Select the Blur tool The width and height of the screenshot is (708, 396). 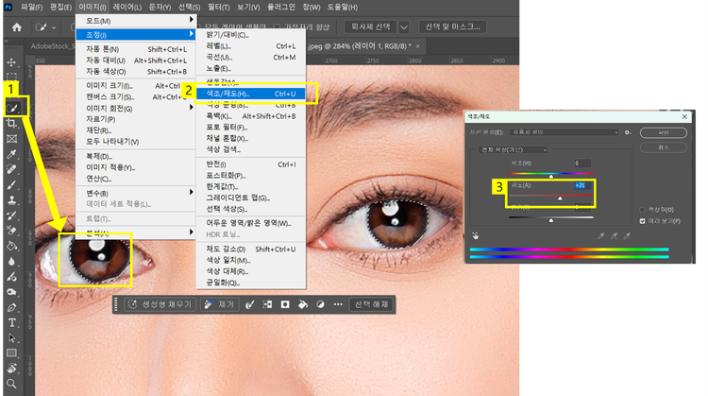[11, 261]
